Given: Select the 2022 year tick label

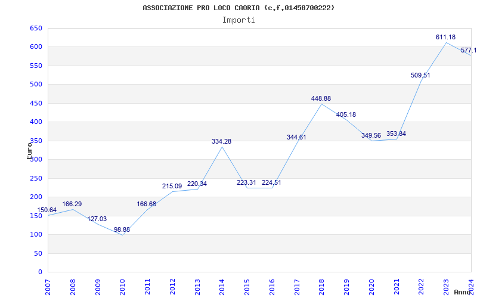Looking at the screenshot, I should (422, 287).
